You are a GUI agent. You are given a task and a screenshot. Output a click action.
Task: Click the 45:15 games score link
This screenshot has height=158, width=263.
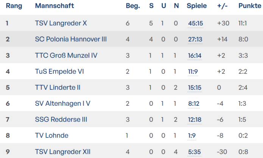195,23
